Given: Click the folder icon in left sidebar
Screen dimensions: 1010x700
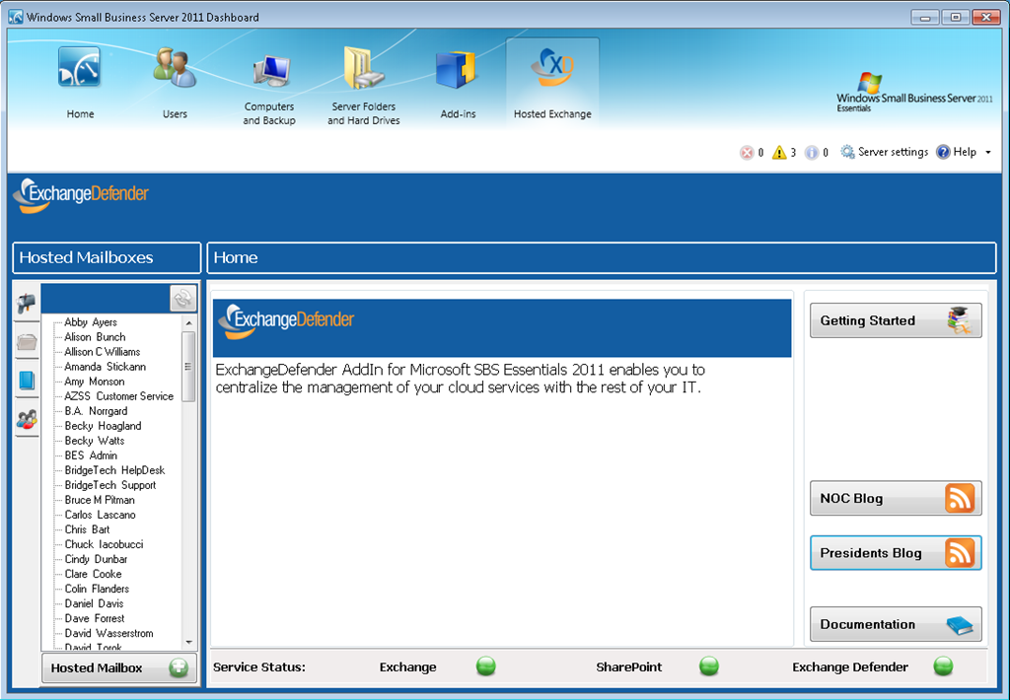Looking at the screenshot, I should pyautogui.click(x=26, y=342).
